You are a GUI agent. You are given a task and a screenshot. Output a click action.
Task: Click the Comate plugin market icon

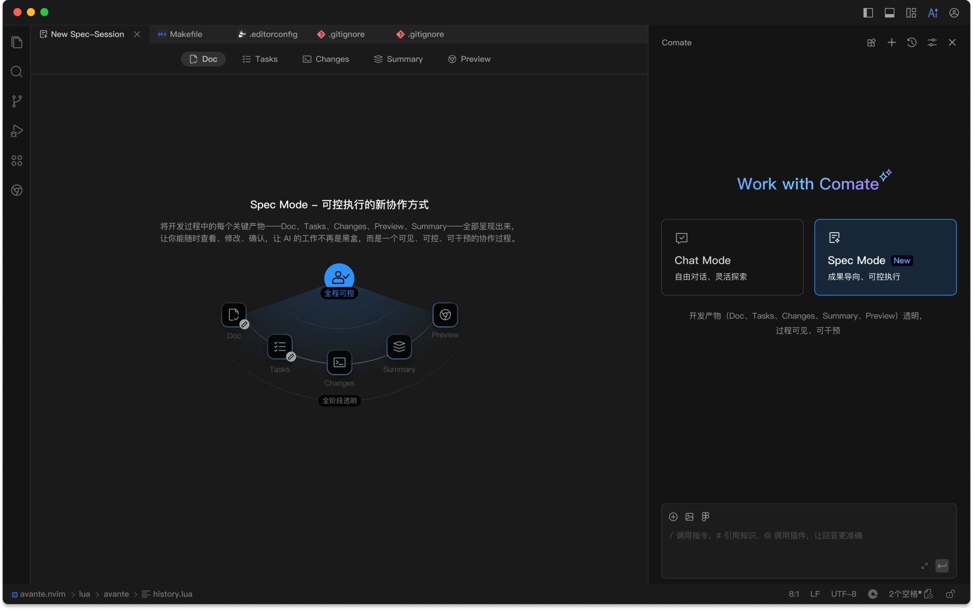pyautogui.click(x=871, y=42)
